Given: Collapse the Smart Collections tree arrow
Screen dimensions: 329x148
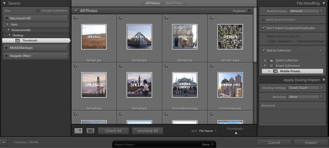Looking at the screenshot, I should point(265,65).
